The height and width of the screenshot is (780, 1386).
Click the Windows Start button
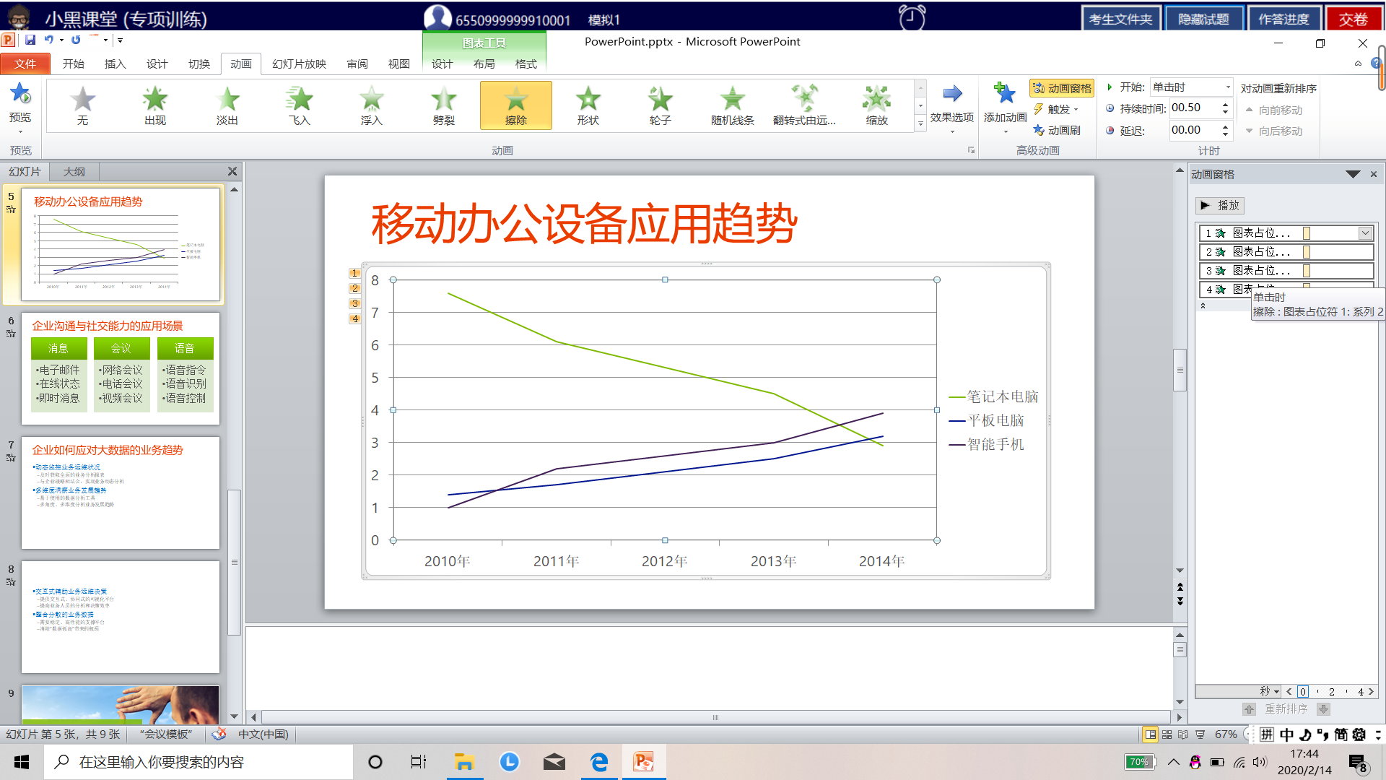(x=22, y=762)
